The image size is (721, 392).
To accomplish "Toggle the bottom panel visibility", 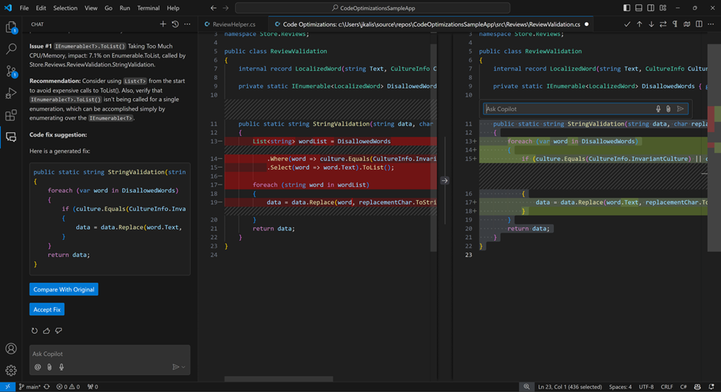I will click(639, 8).
